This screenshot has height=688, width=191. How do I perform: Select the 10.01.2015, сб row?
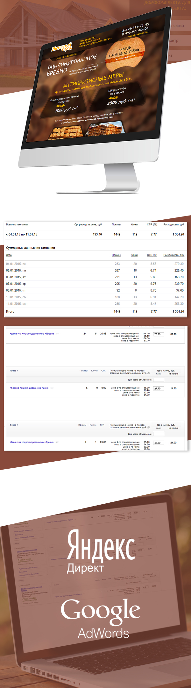[95, 297]
